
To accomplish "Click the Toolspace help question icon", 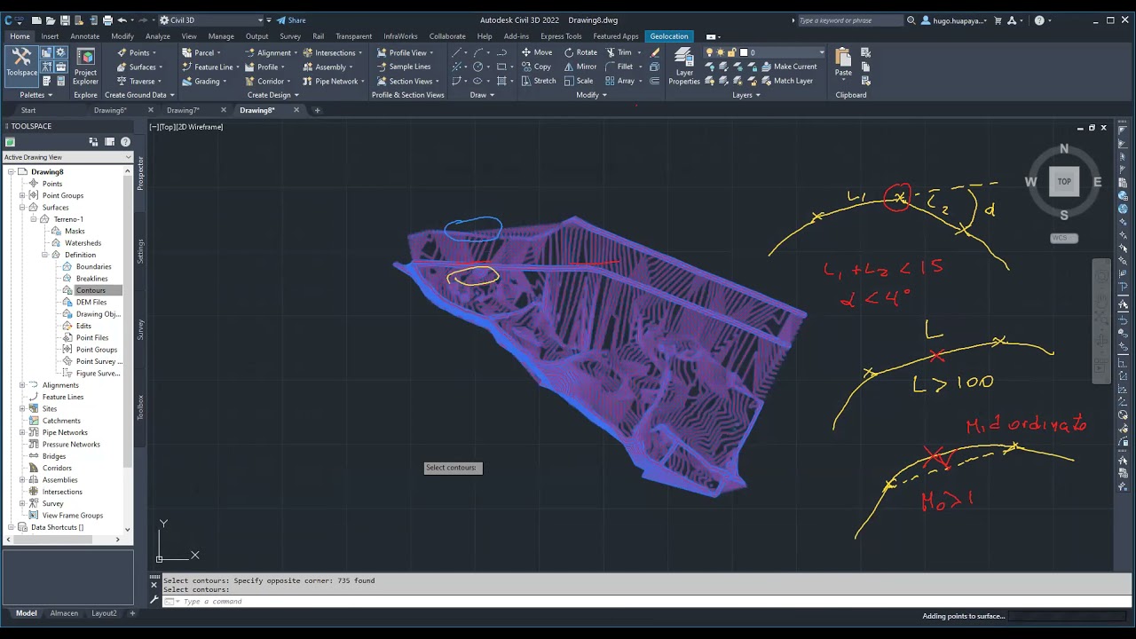I will [125, 142].
